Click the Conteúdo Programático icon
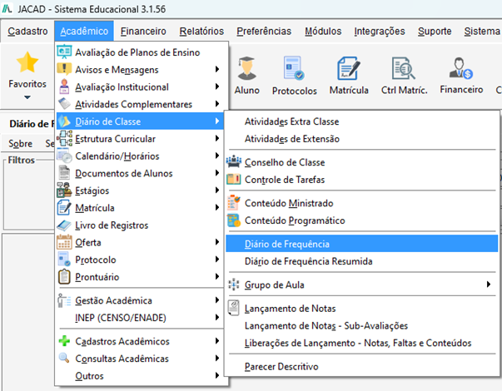The height and width of the screenshot is (391, 502). (234, 220)
